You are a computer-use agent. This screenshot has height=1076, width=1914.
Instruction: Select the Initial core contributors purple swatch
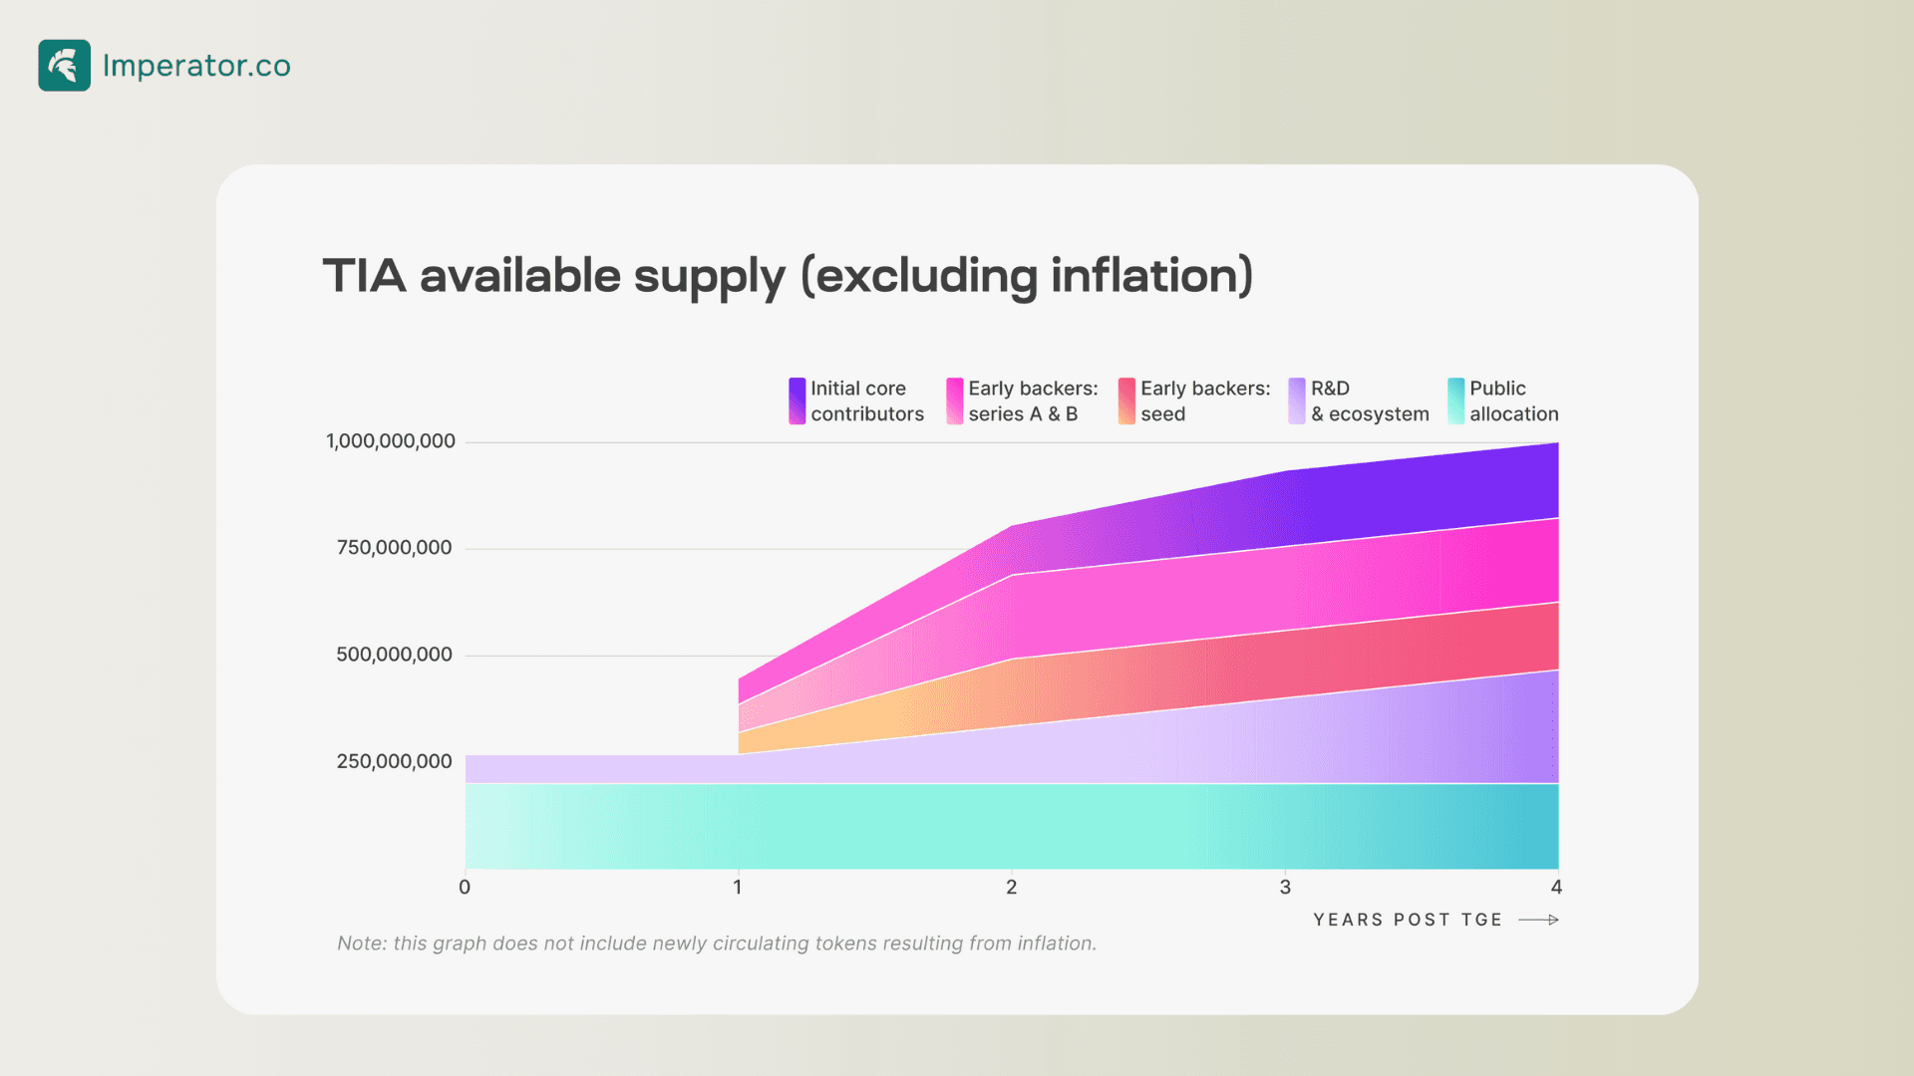[x=797, y=401]
